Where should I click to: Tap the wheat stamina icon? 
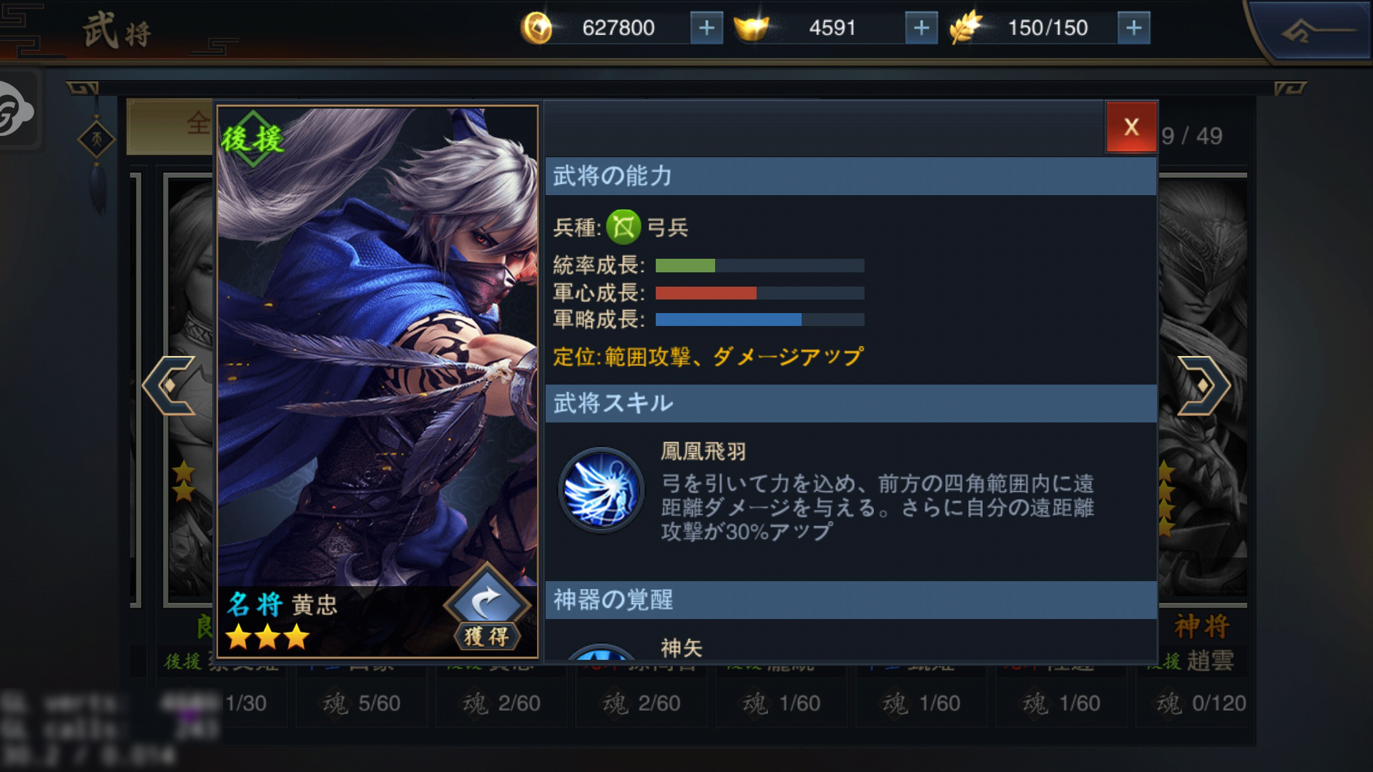(967, 29)
